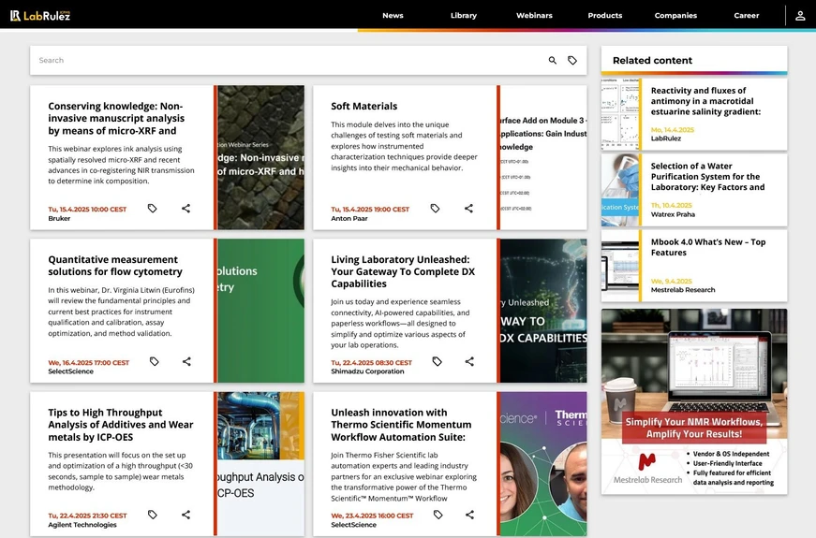Share the Living Laboratory Unleashed webinar
The width and height of the screenshot is (816, 538).
pos(469,361)
